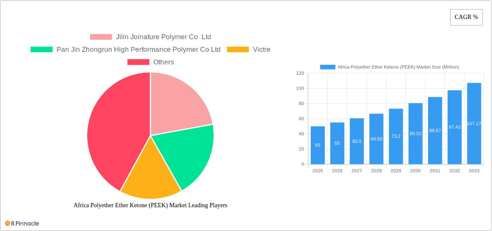Click the CAGR % button
Viewport: 492px width, 231px height.
point(466,17)
